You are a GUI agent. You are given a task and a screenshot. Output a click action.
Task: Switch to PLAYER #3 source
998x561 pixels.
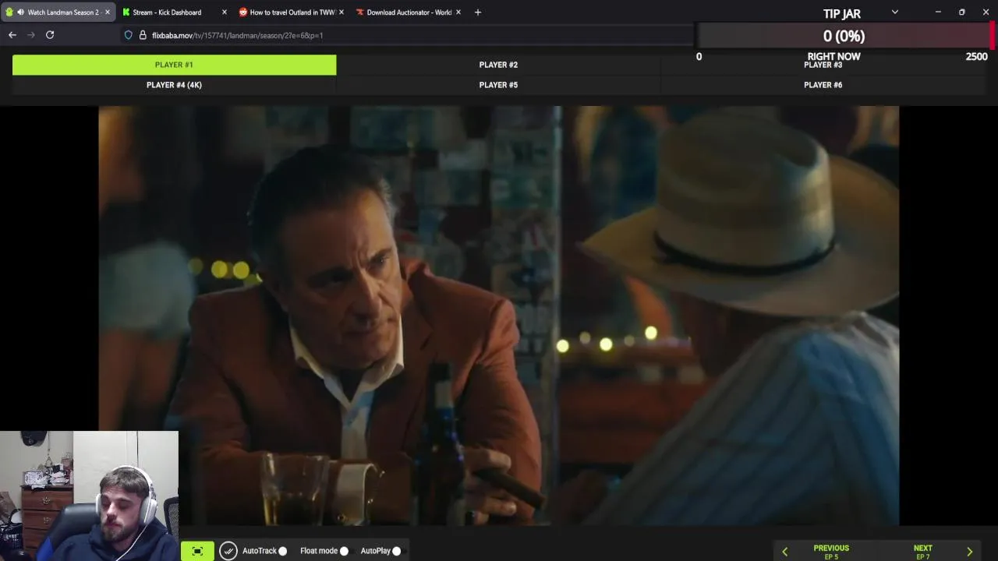pyautogui.click(x=823, y=65)
